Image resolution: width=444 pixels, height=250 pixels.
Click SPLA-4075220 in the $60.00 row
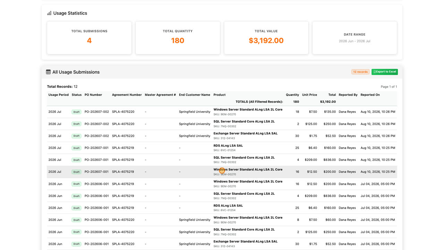(123, 220)
